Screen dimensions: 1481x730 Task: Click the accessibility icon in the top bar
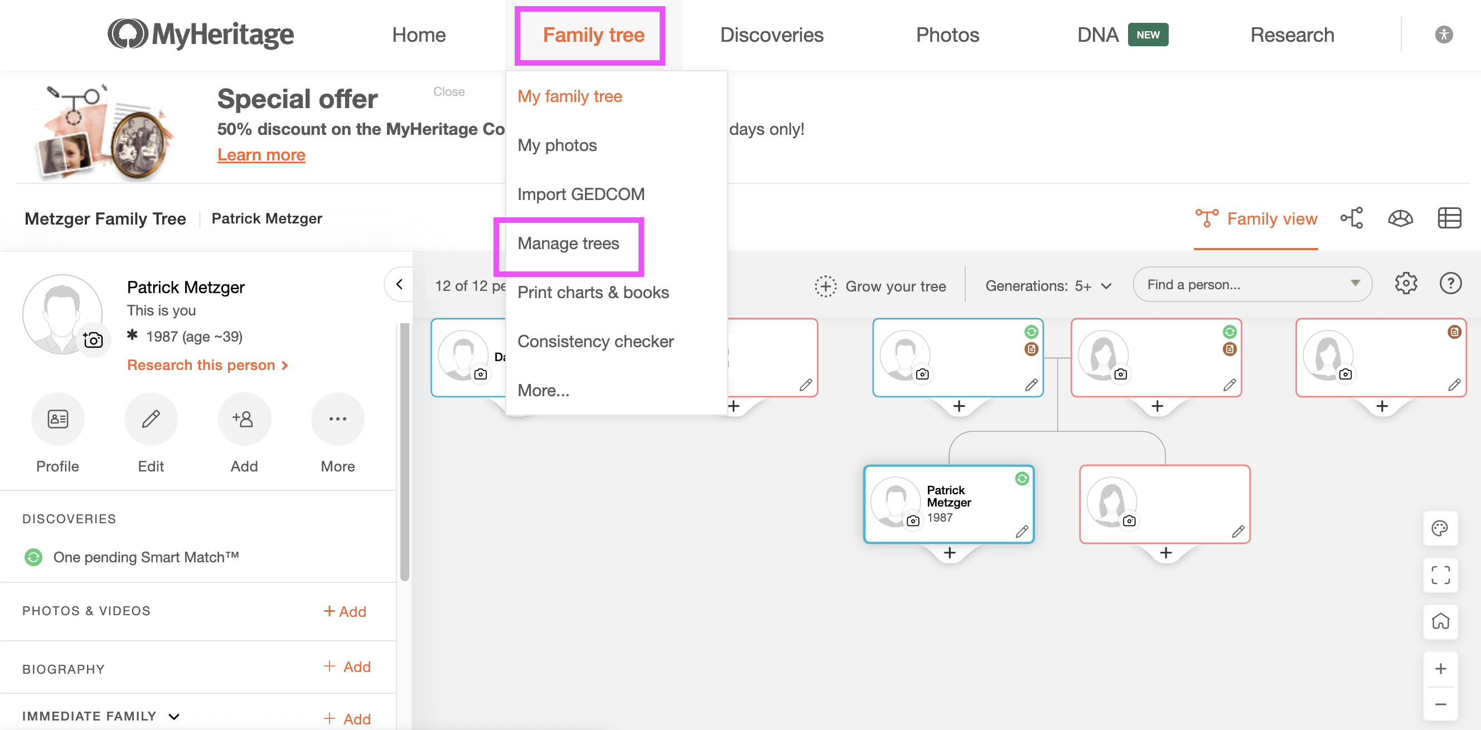click(1444, 34)
